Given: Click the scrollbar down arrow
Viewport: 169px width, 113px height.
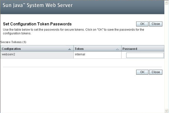Looking at the screenshot, I should point(167,111).
